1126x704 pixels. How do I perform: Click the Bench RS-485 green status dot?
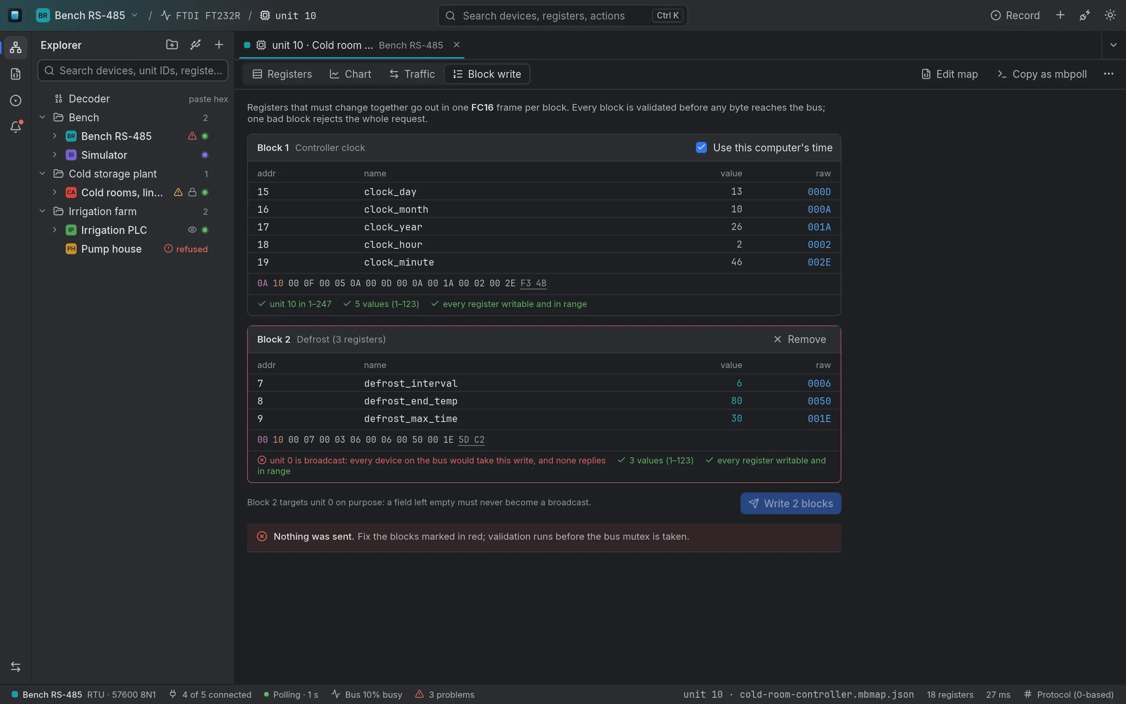205,136
